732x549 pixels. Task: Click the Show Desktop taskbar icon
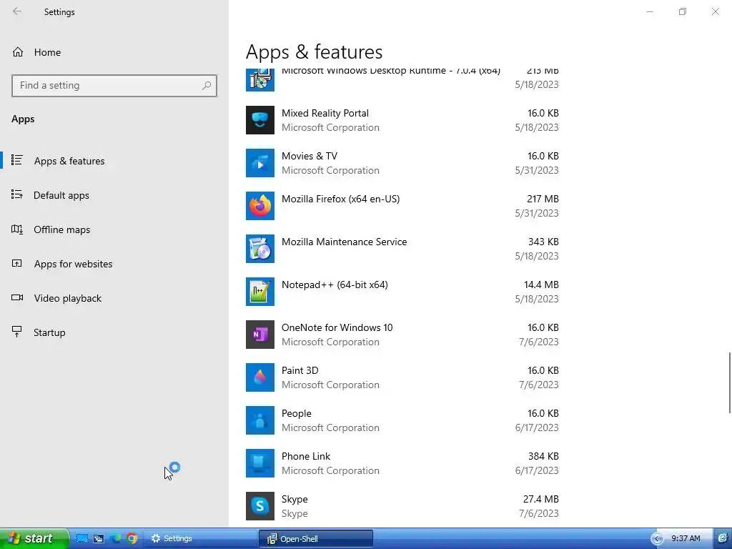pos(82,539)
